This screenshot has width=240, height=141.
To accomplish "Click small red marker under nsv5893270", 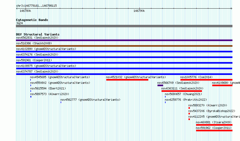I will (189, 108).
